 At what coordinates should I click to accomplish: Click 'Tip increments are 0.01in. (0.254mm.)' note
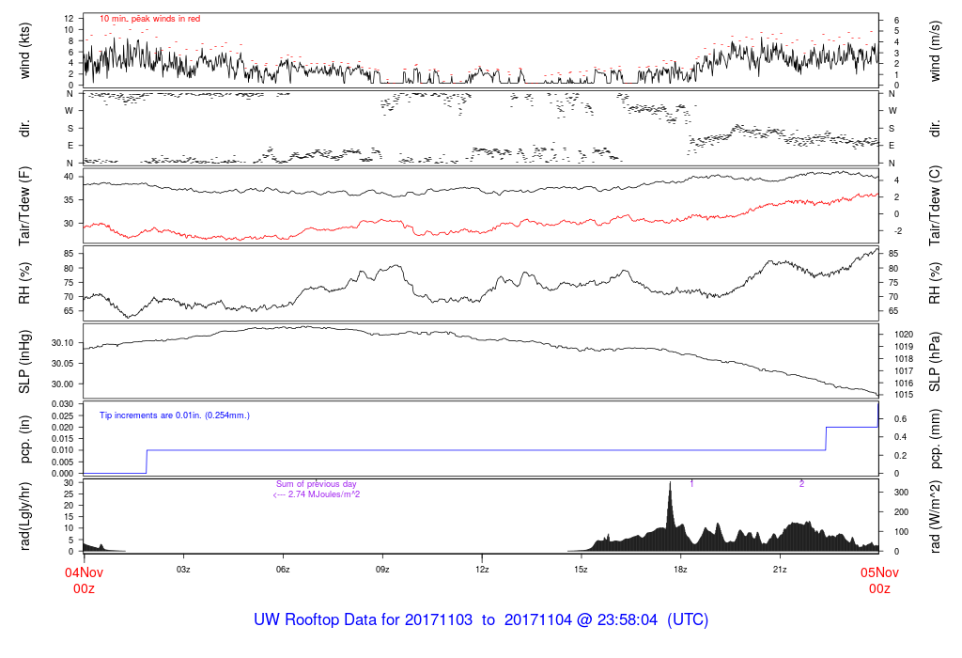175,415
